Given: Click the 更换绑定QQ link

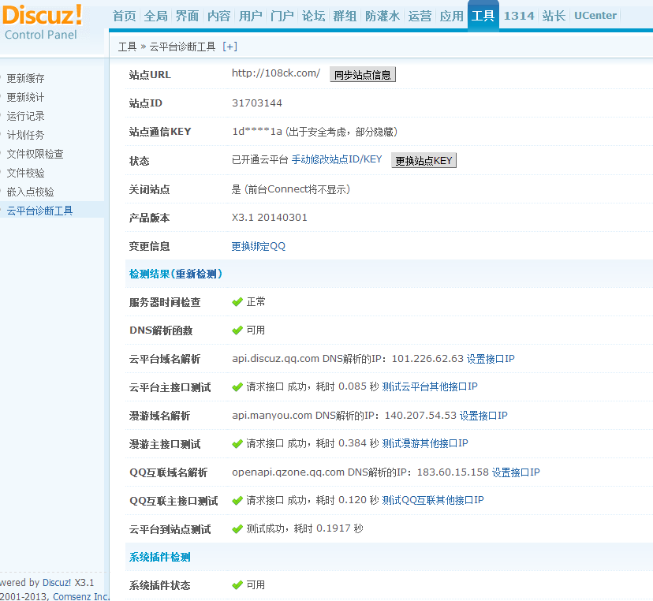Looking at the screenshot, I should click(x=258, y=246).
